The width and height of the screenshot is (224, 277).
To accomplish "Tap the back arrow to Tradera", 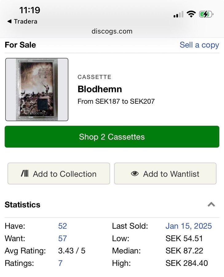I will point(9,22).
